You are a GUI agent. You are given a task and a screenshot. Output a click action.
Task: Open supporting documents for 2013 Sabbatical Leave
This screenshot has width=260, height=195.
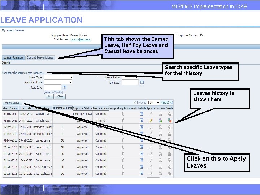pyautogui.click(x=123, y=167)
